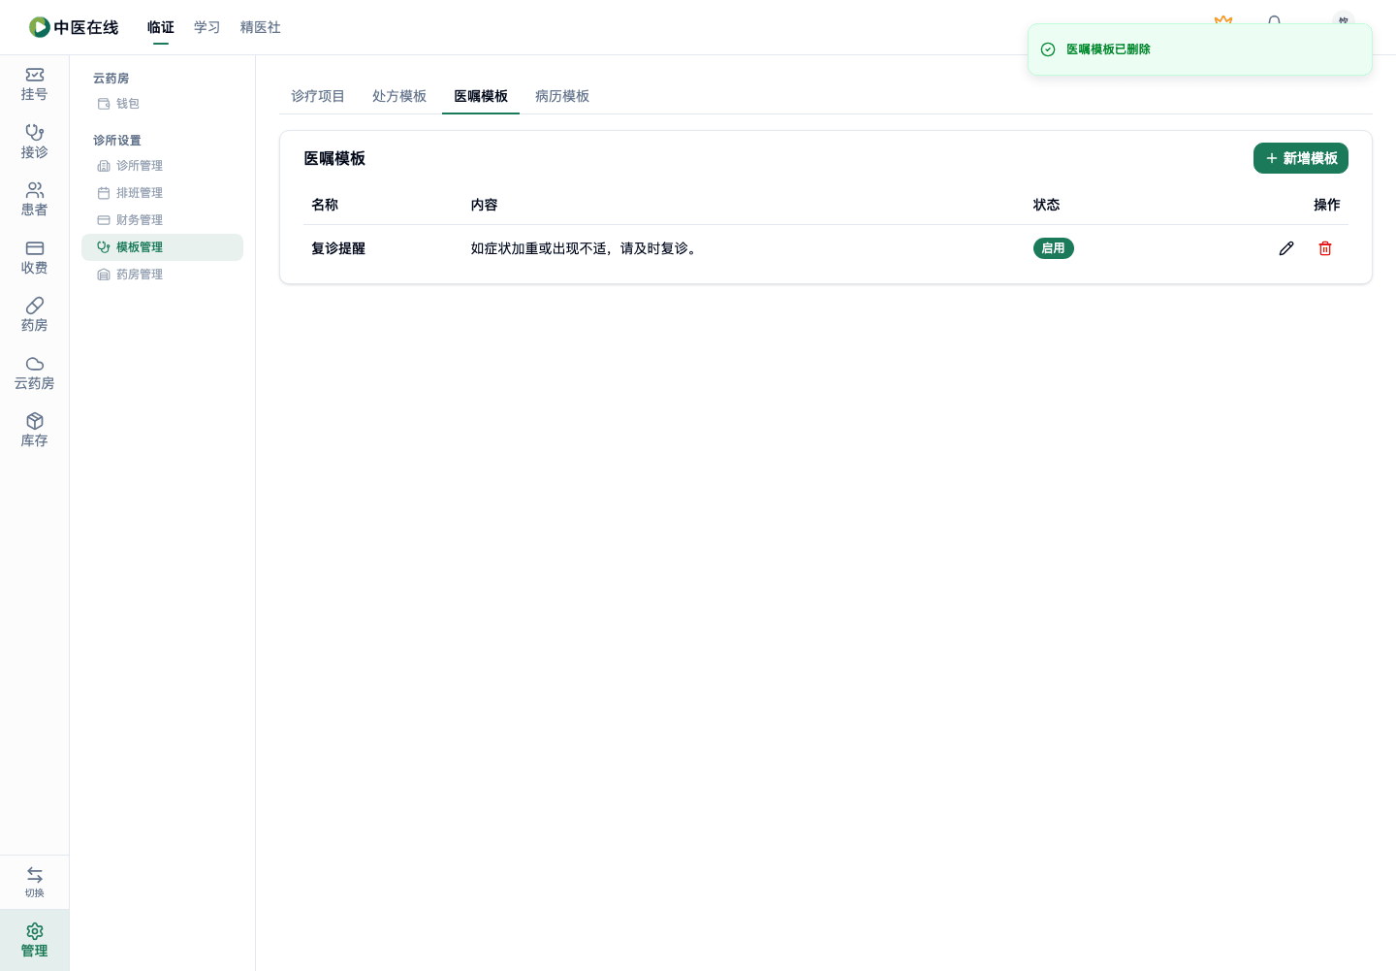Open the 诊疗项目 tab

[318, 96]
